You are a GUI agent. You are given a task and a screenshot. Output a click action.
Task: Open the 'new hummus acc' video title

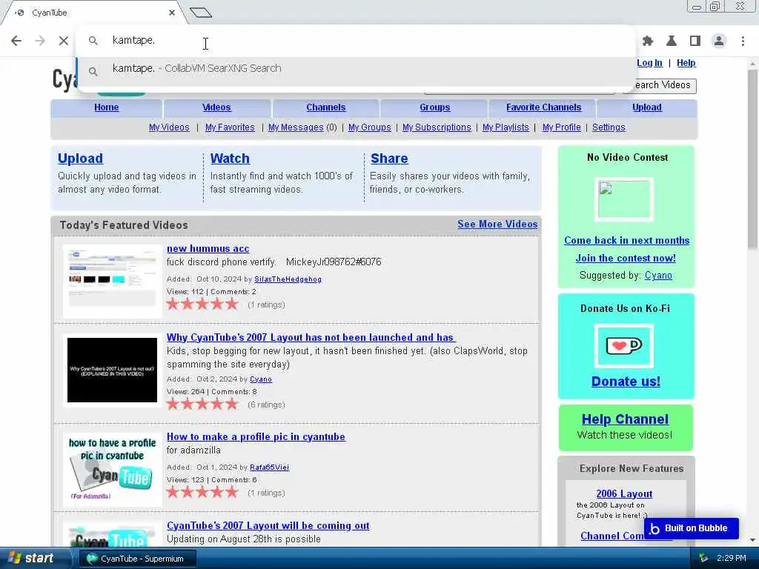208,249
